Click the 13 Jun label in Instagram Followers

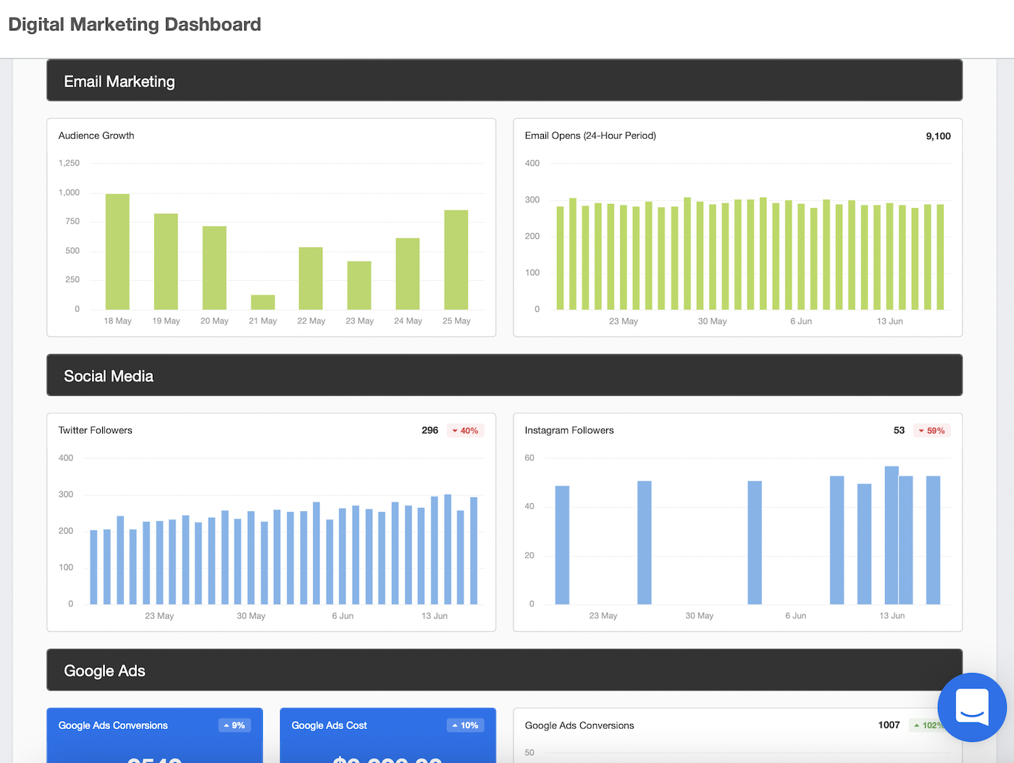click(892, 616)
